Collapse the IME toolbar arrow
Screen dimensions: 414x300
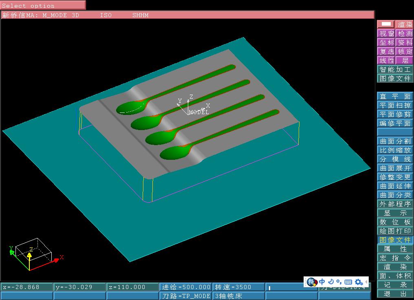[366, 282]
